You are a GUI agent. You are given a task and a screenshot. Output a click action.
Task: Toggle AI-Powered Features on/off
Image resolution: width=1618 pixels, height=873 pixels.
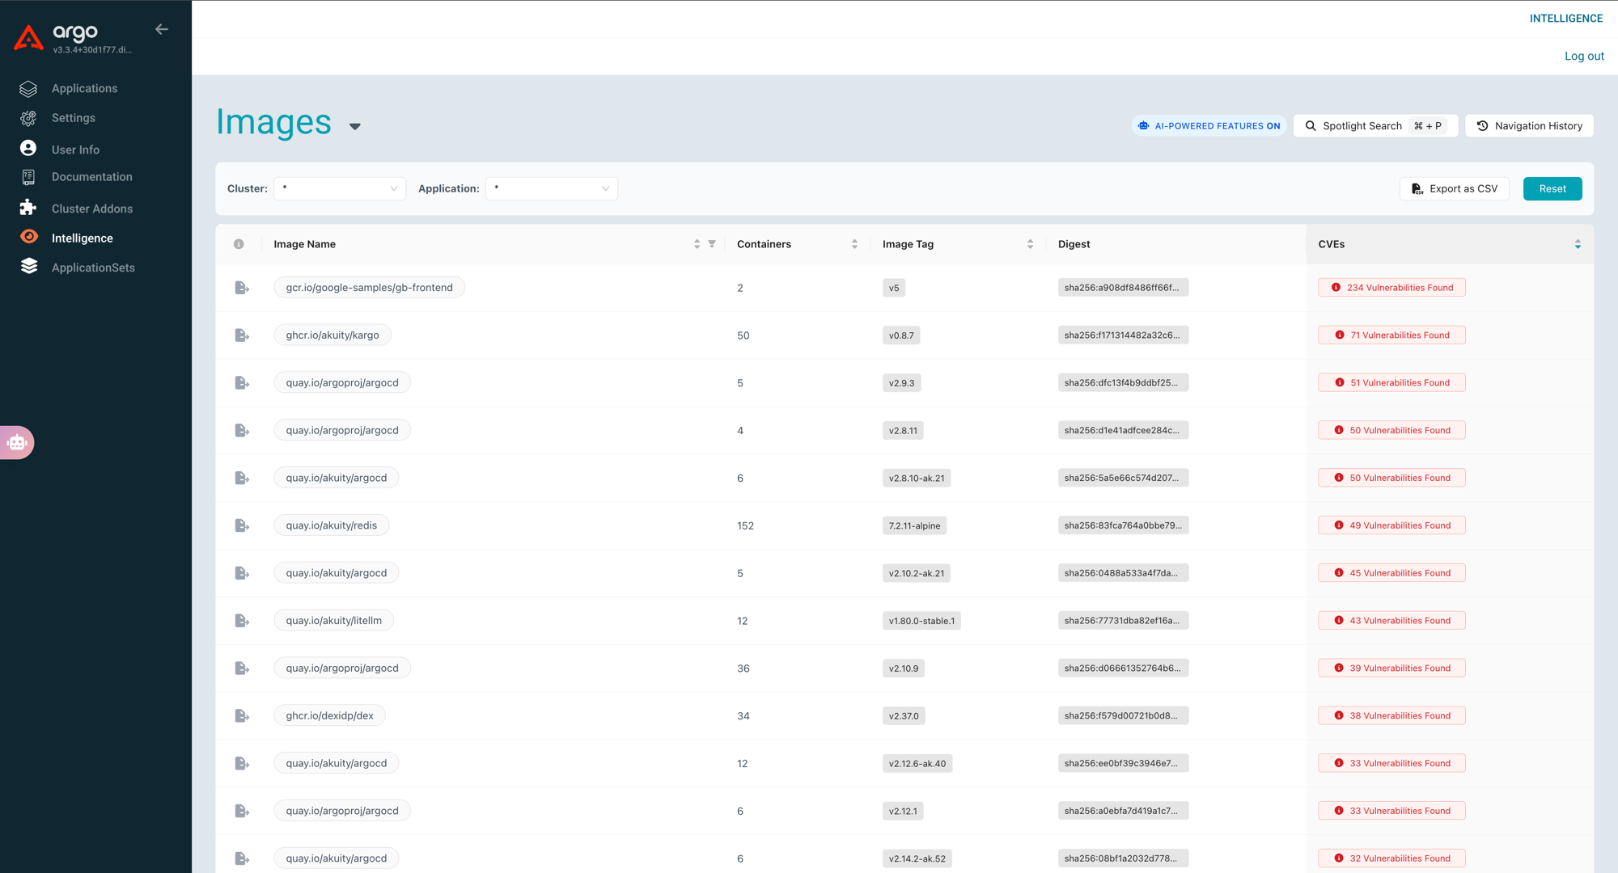[1209, 126]
